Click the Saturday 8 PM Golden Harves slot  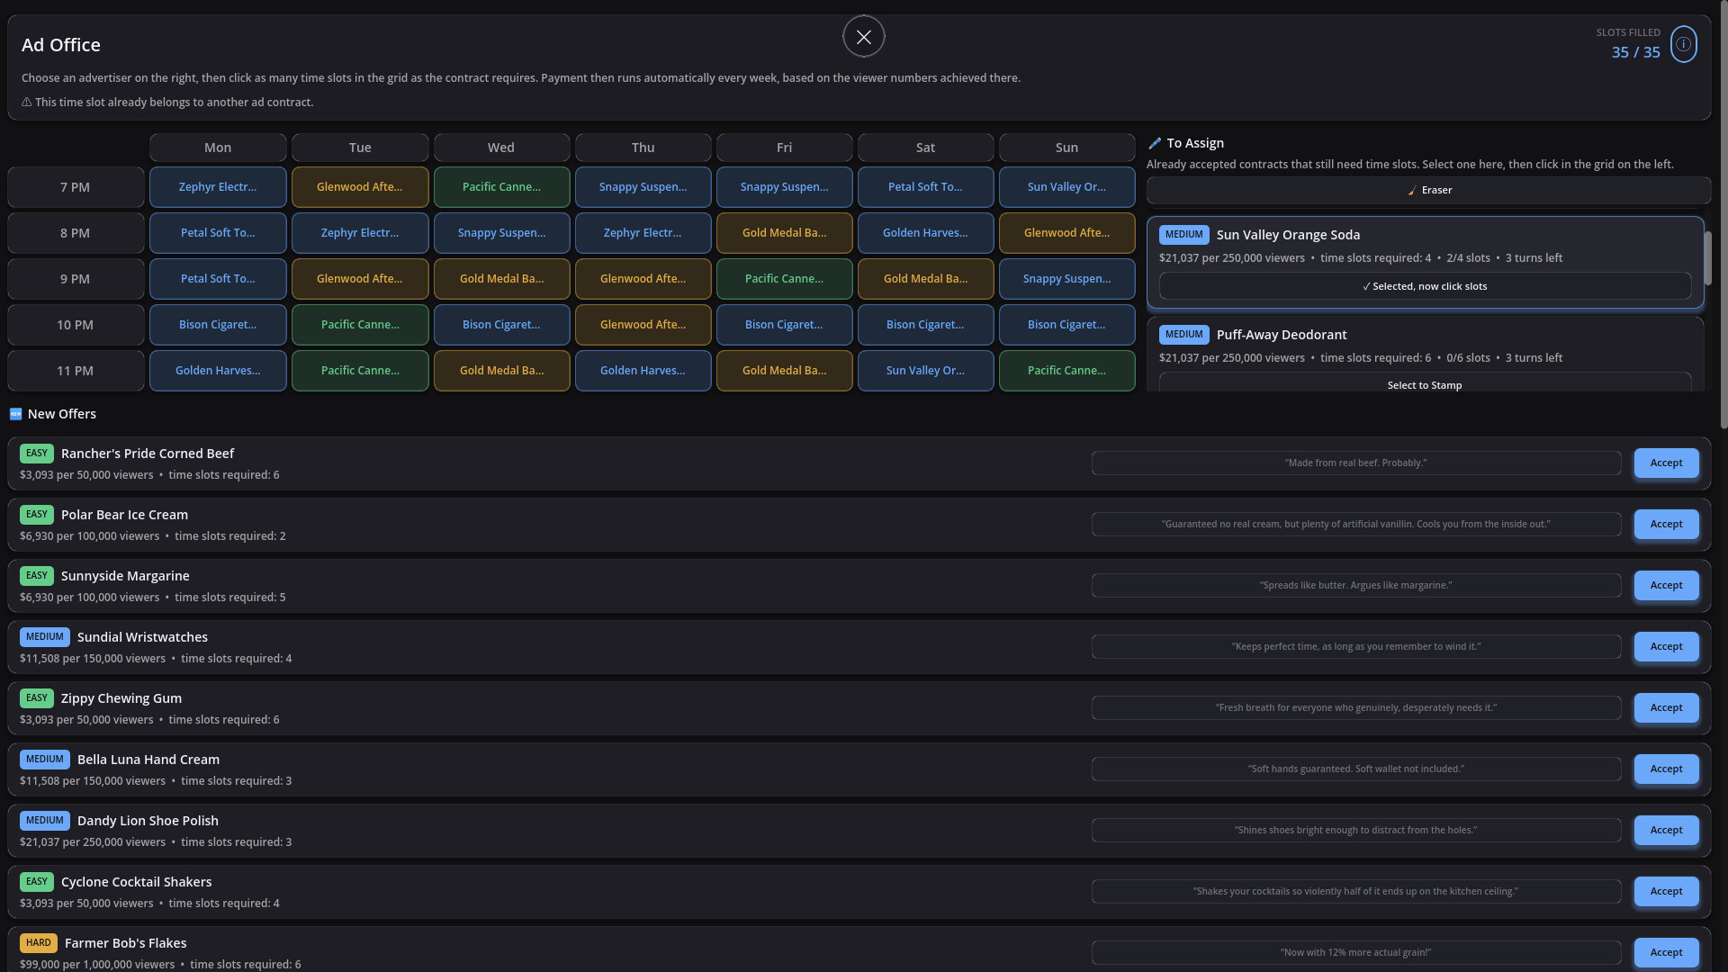pos(925,233)
